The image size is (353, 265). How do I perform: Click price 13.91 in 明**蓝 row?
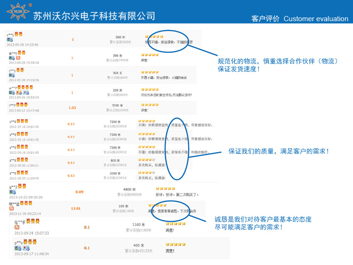75,208
